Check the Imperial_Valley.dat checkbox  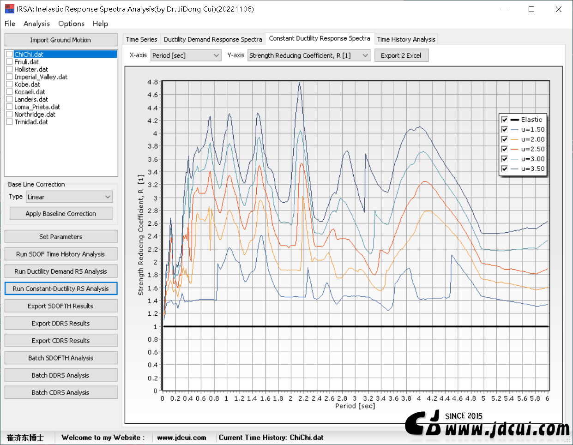click(9, 77)
